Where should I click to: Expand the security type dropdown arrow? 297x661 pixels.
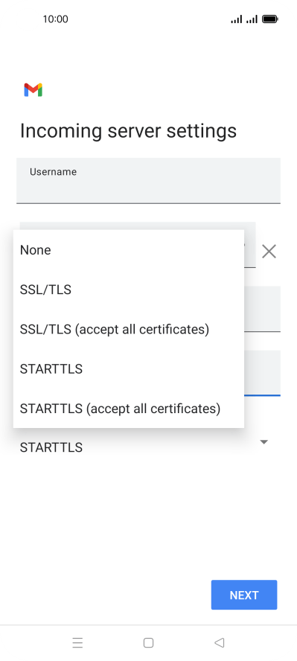[x=264, y=442]
